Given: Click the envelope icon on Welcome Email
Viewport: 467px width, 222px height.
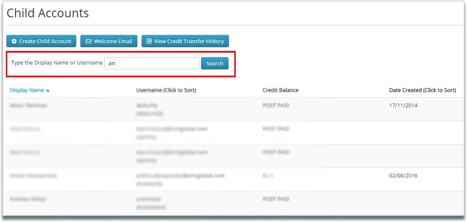Looking at the screenshot, I should tap(89, 41).
